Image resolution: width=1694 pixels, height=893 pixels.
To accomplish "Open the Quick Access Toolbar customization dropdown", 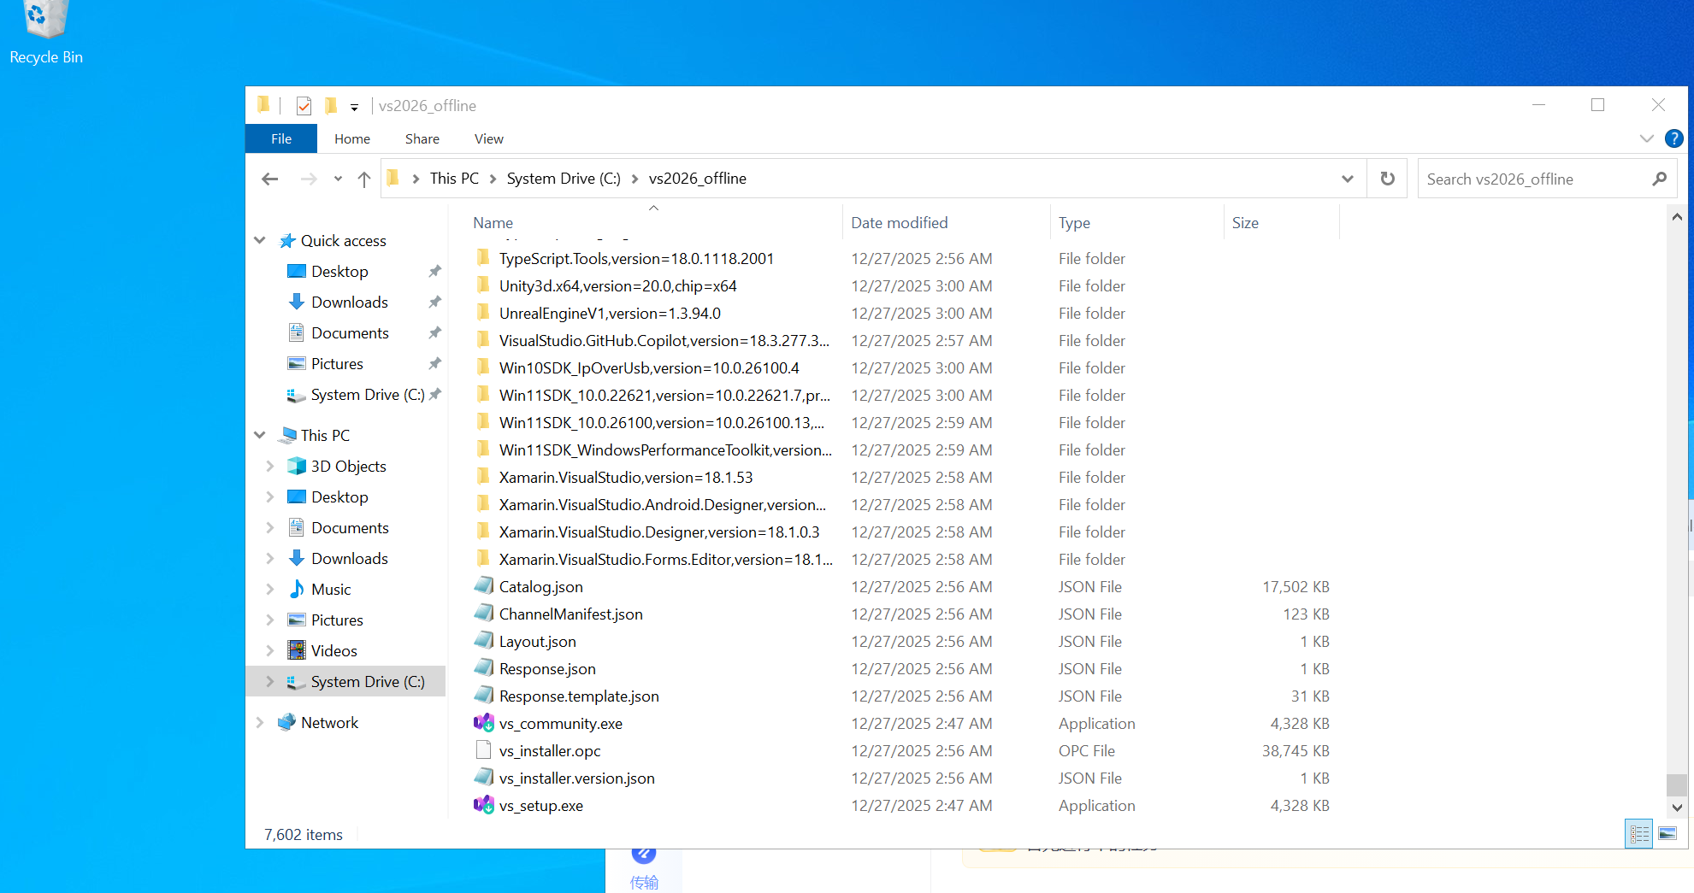I will click(x=353, y=105).
